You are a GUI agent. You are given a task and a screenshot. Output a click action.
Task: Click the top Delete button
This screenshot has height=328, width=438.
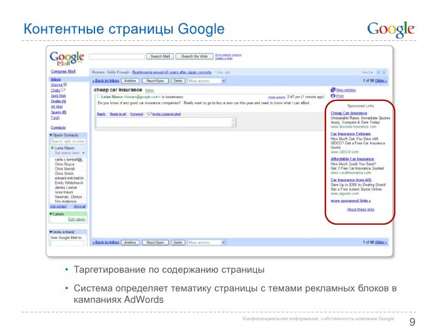point(178,81)
